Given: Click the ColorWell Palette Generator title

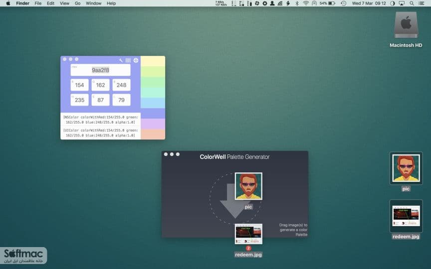Looking at the screenshot, I should point(234,157).
